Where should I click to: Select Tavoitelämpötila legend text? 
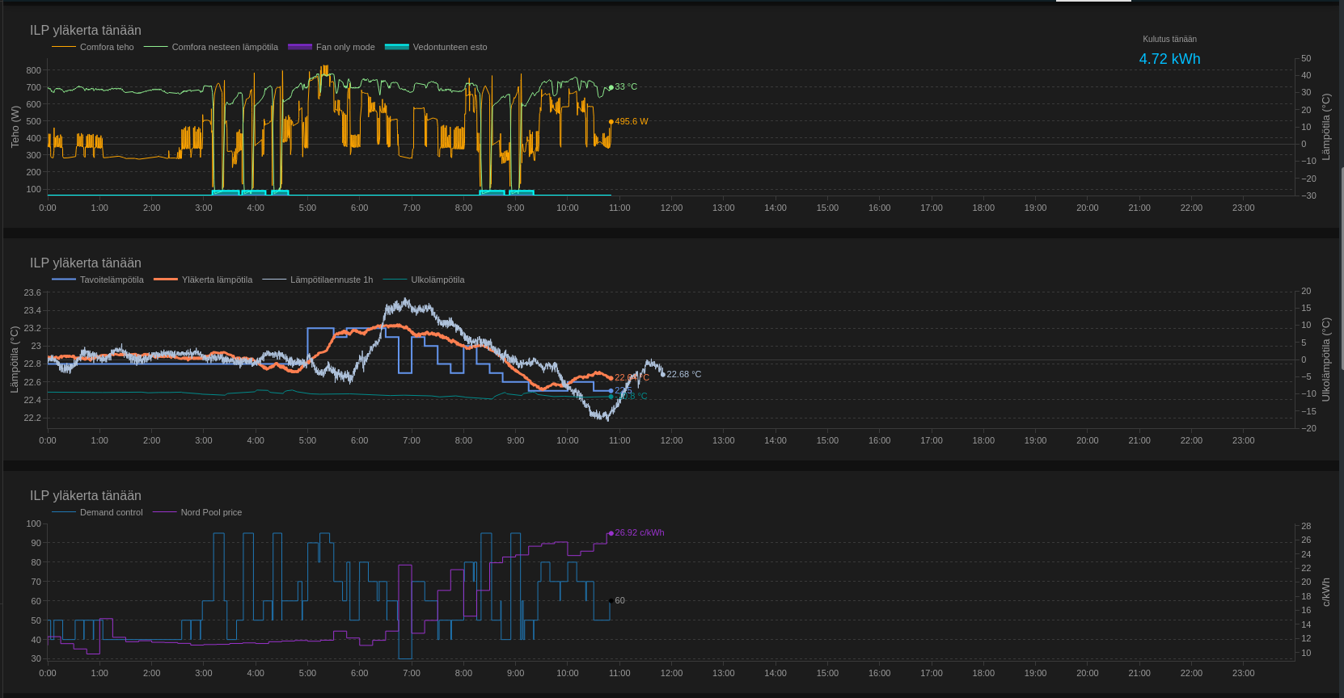pyautogui.click(x=112, y=280)
